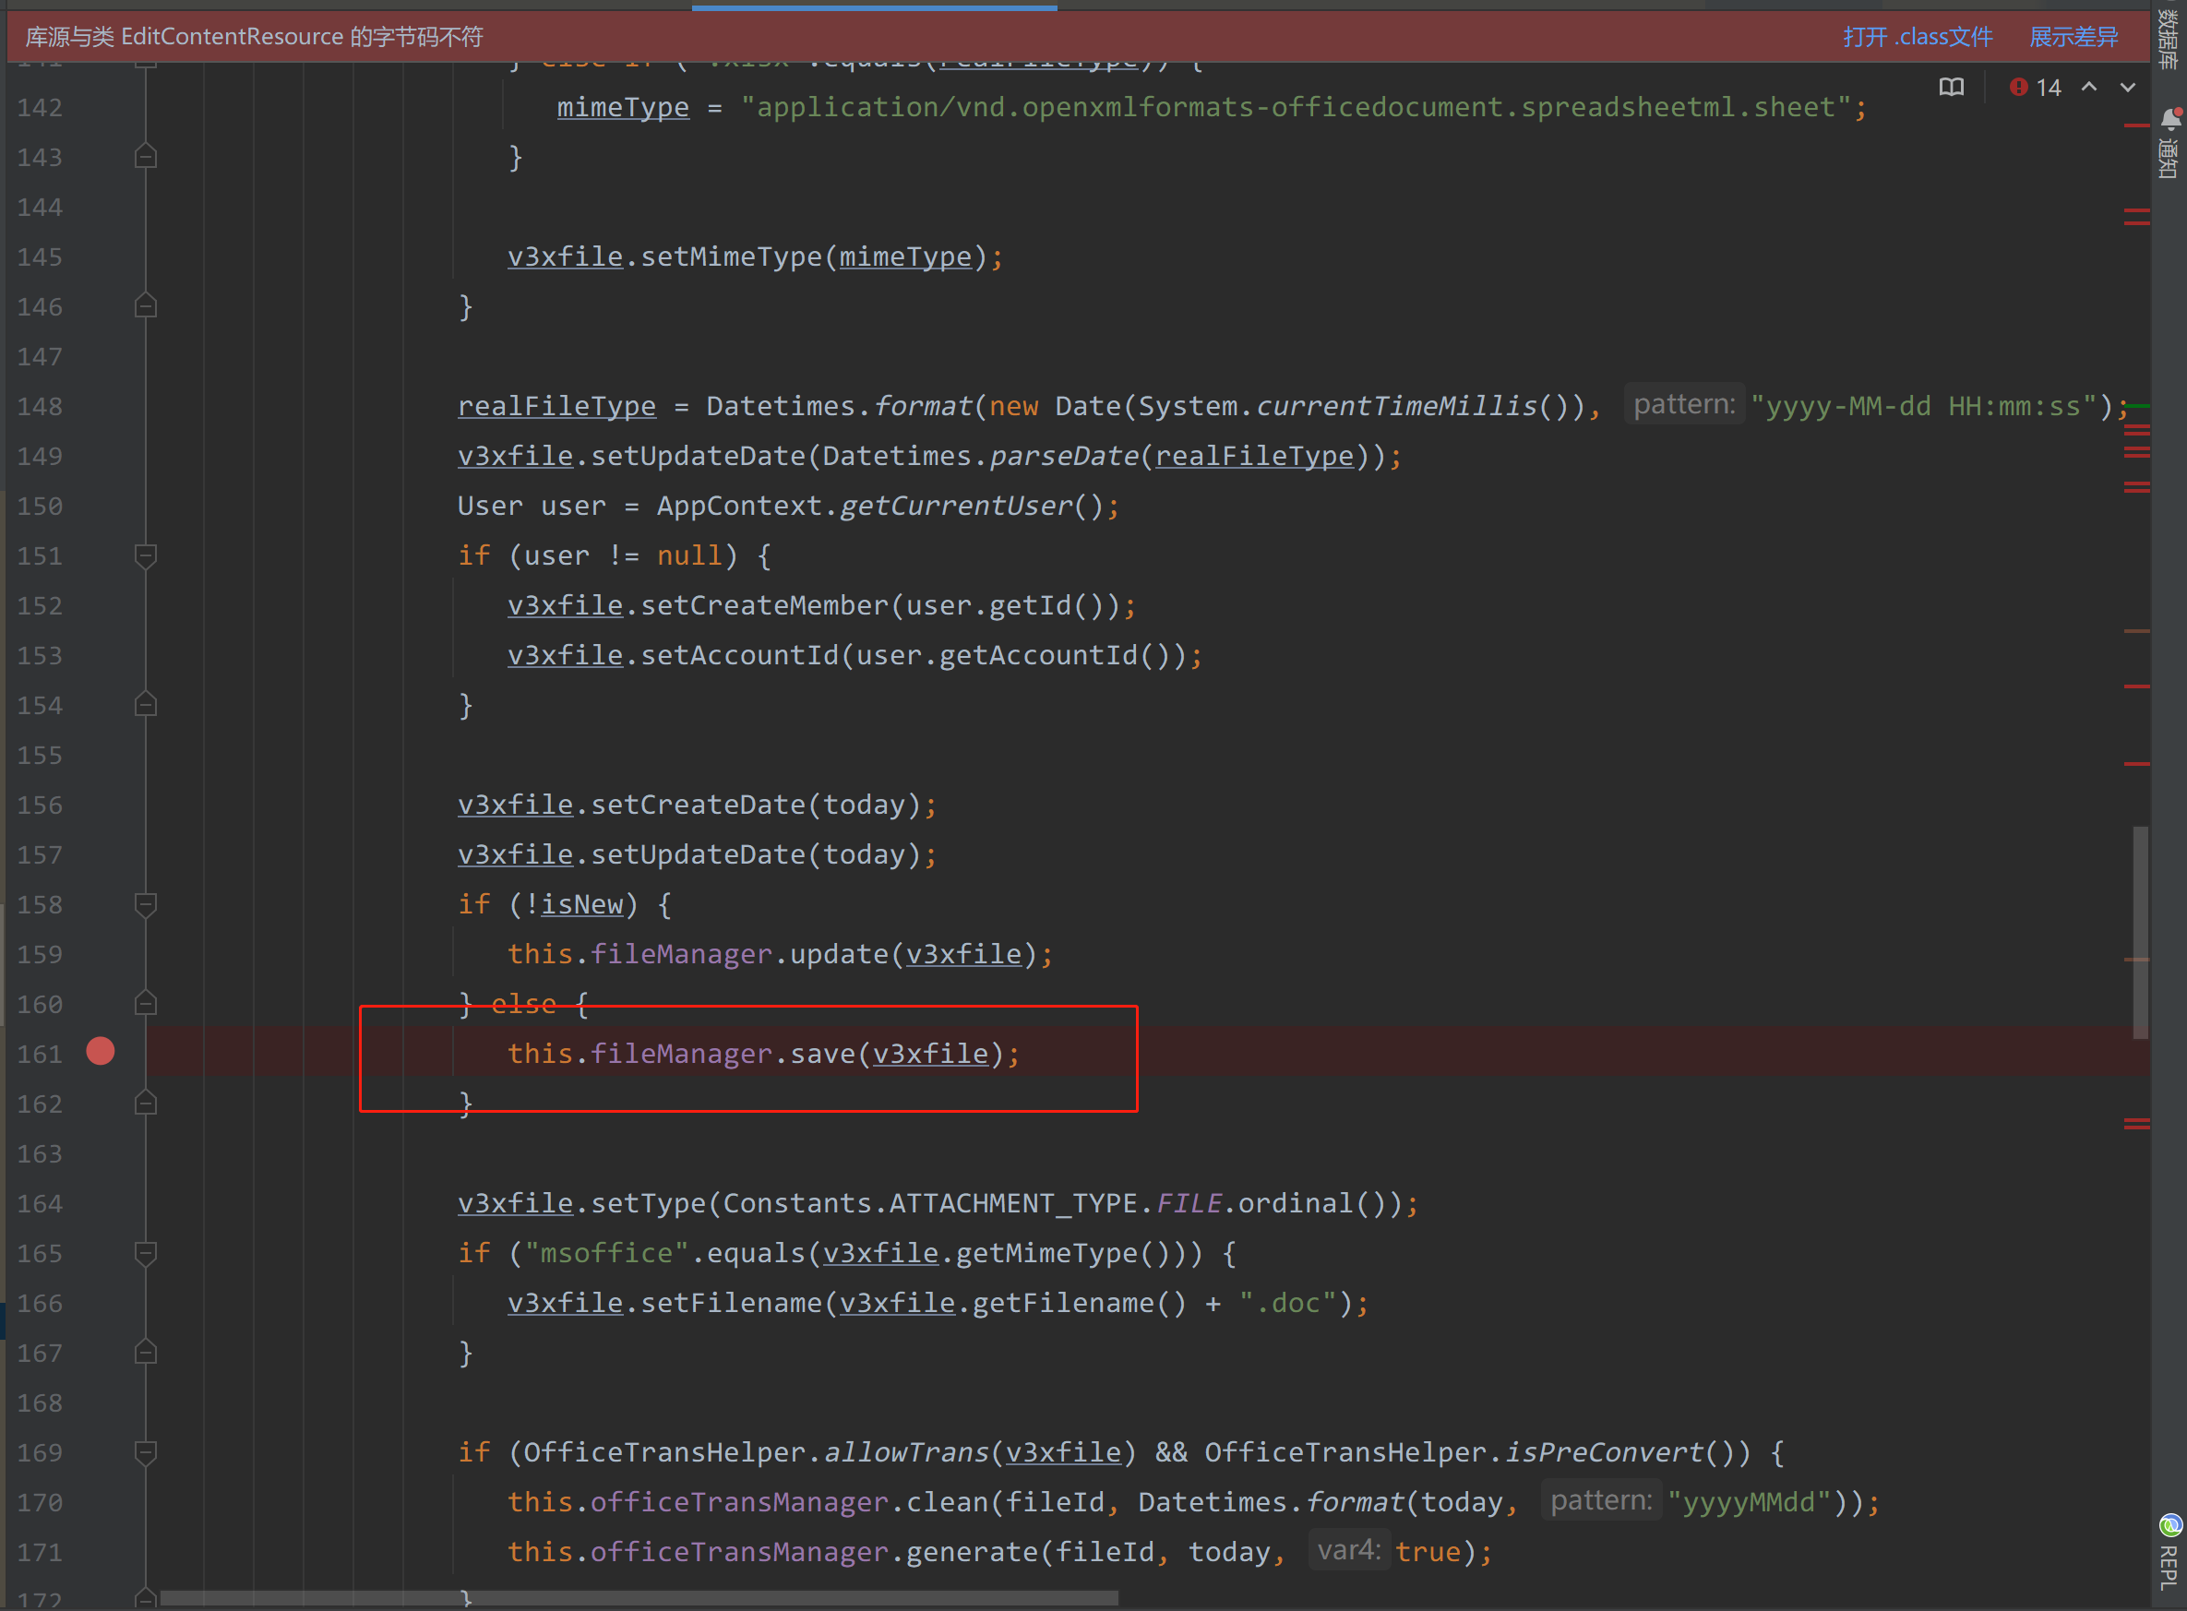
Task: Open the 数据库 database tool window
Action: coord(2169,39)
